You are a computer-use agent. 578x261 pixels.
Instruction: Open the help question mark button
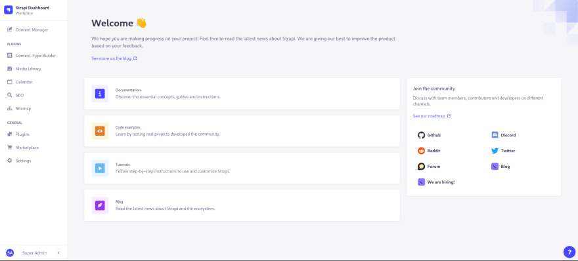[569, 252]
